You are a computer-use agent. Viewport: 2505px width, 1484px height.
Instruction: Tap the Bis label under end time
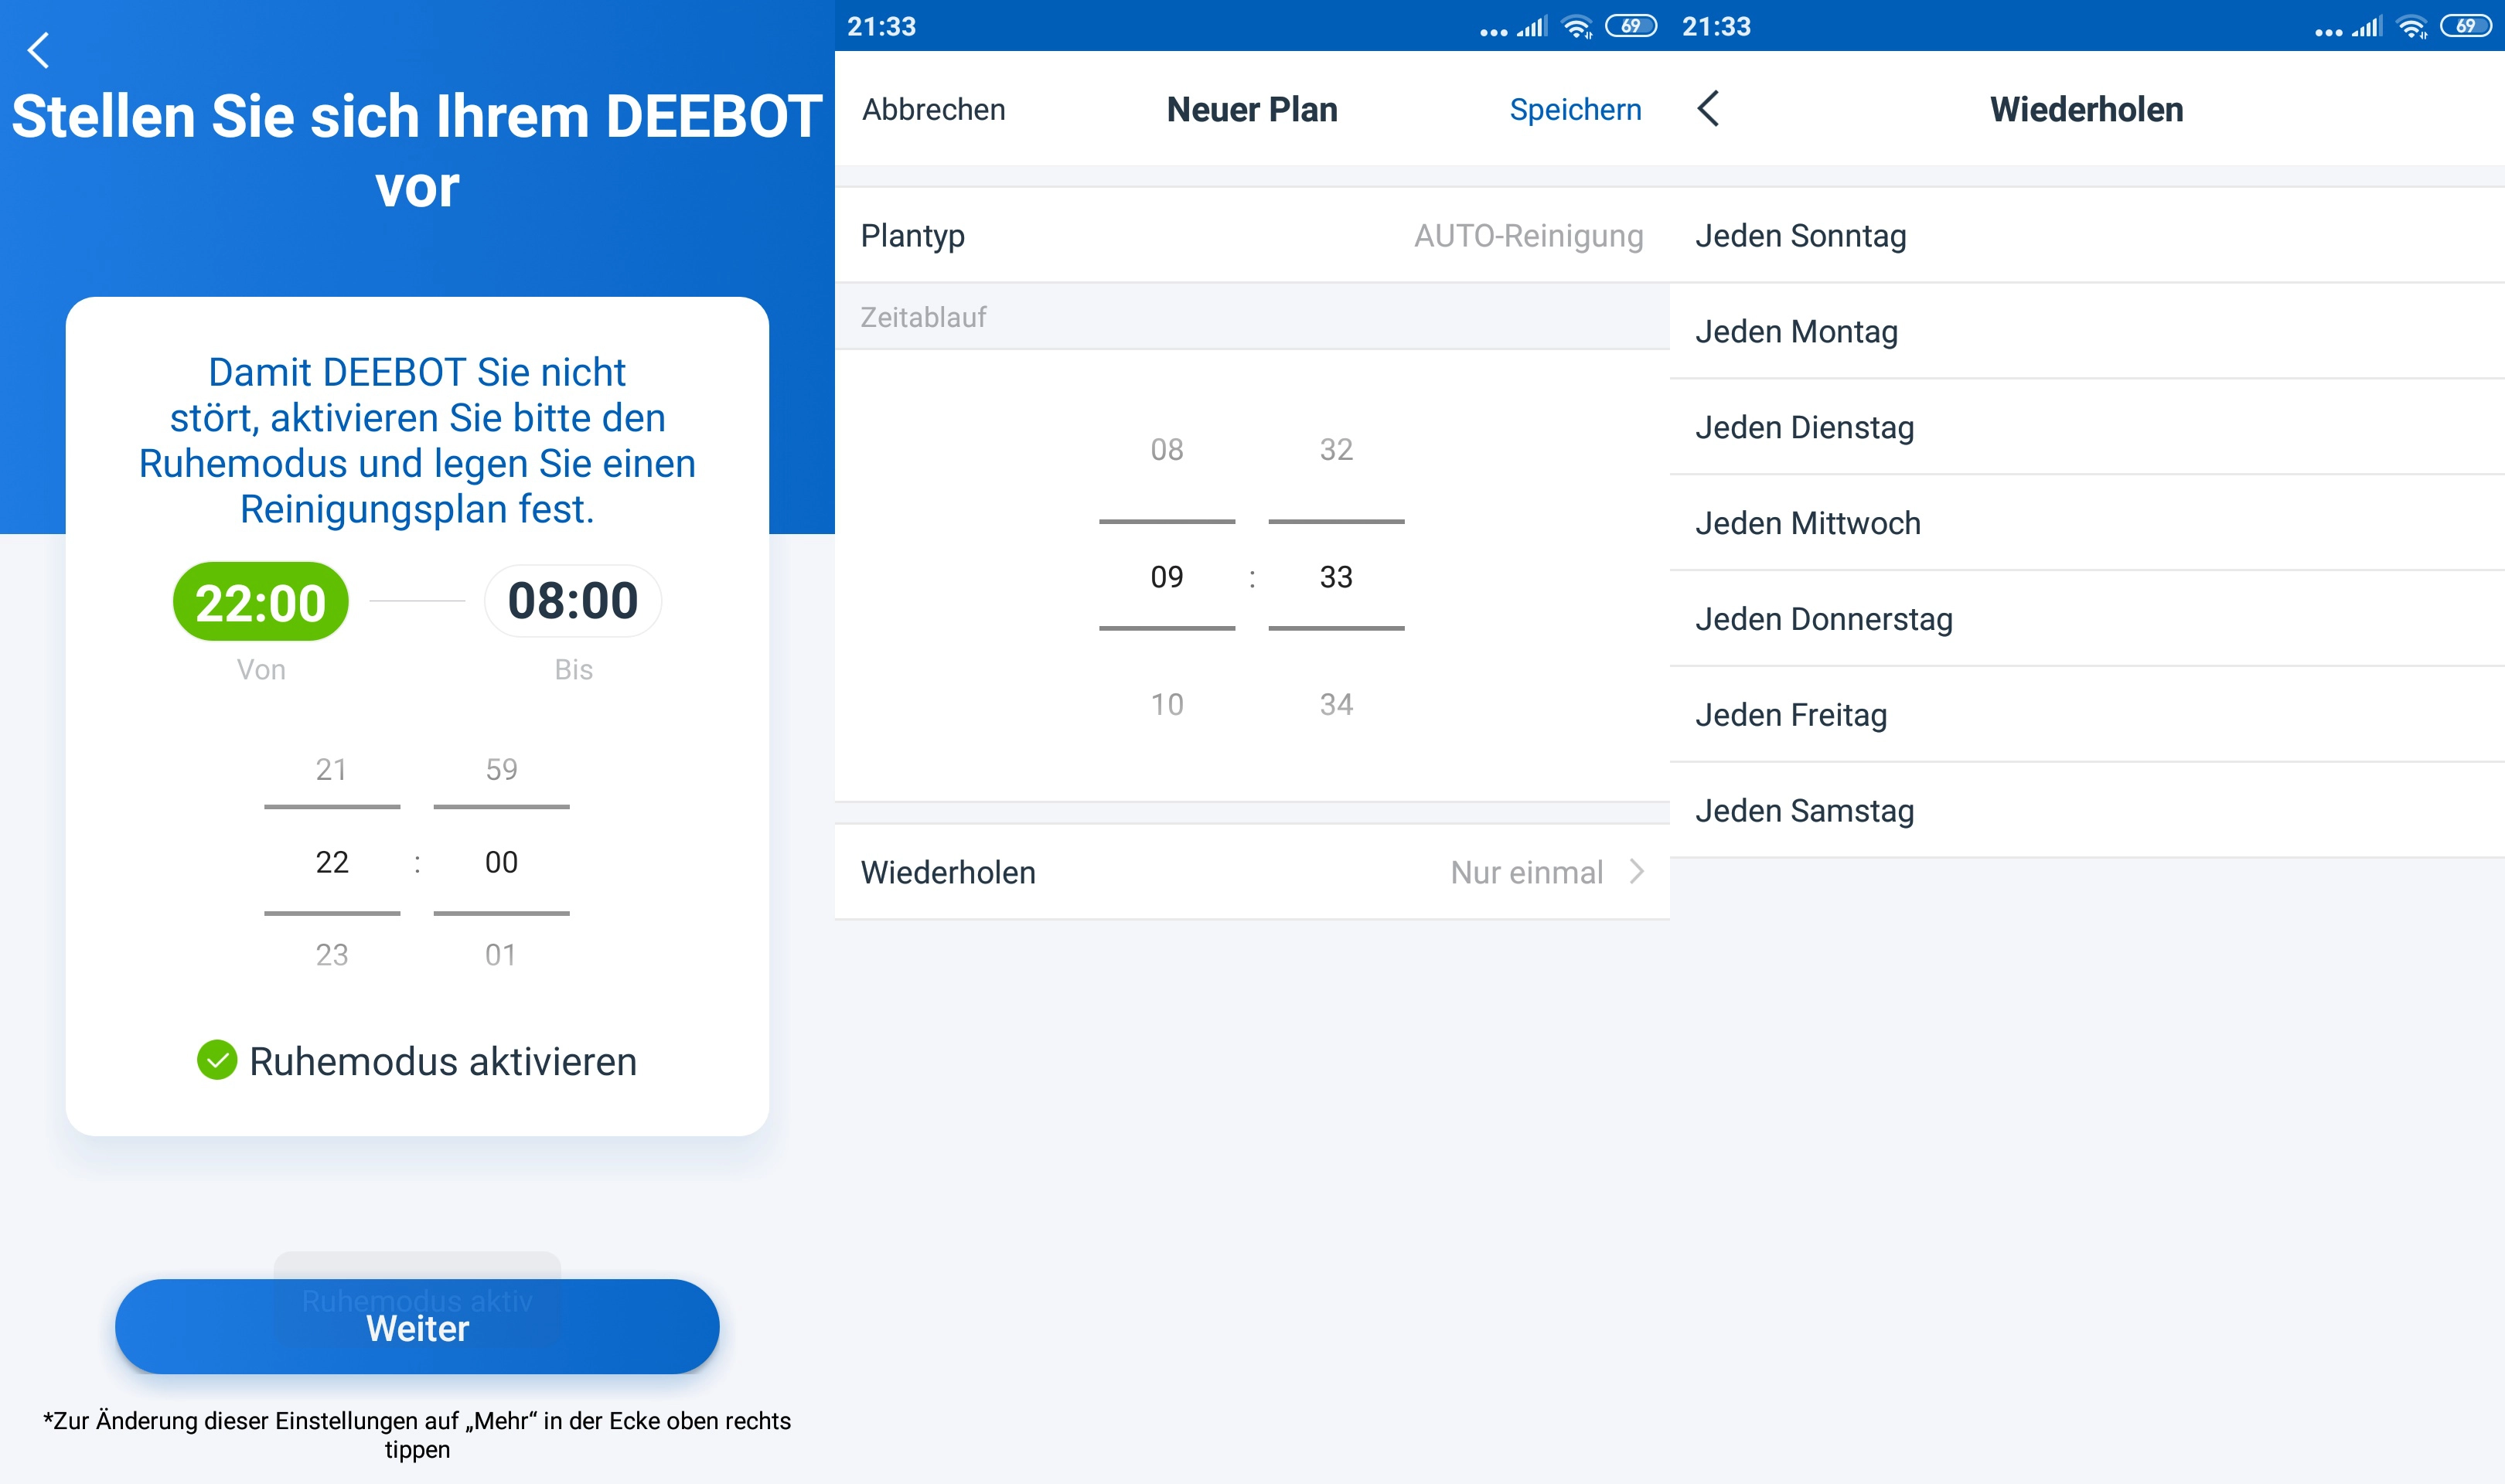pos(574,670)
